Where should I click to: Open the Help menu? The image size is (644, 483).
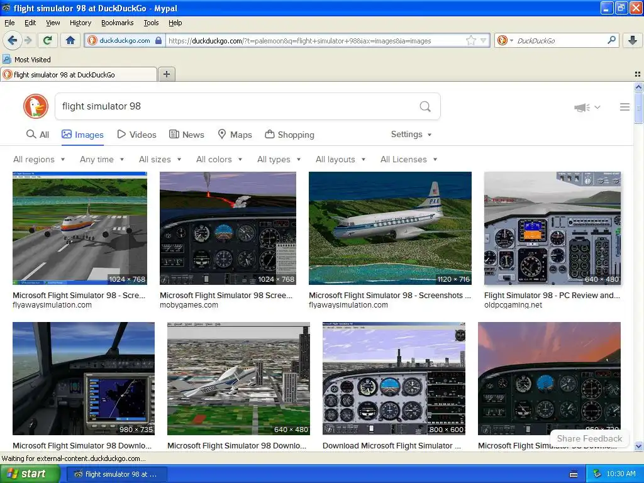coord(175,23)
